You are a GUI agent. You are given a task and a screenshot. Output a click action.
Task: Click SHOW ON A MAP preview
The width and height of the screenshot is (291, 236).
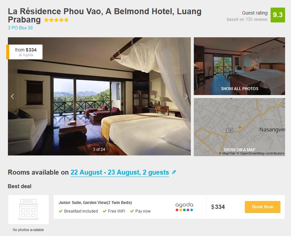[x=239, y=127]
